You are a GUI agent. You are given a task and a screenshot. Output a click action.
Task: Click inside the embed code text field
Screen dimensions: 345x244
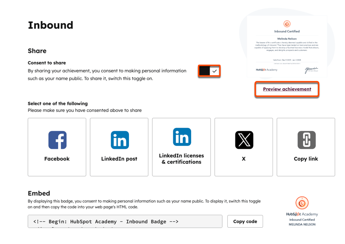pos(125,222)
